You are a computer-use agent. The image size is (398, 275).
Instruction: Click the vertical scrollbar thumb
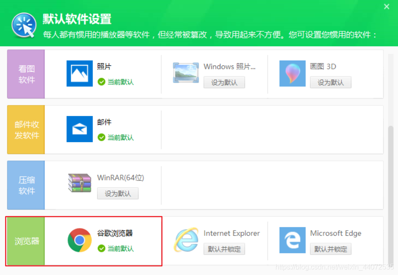391,195
